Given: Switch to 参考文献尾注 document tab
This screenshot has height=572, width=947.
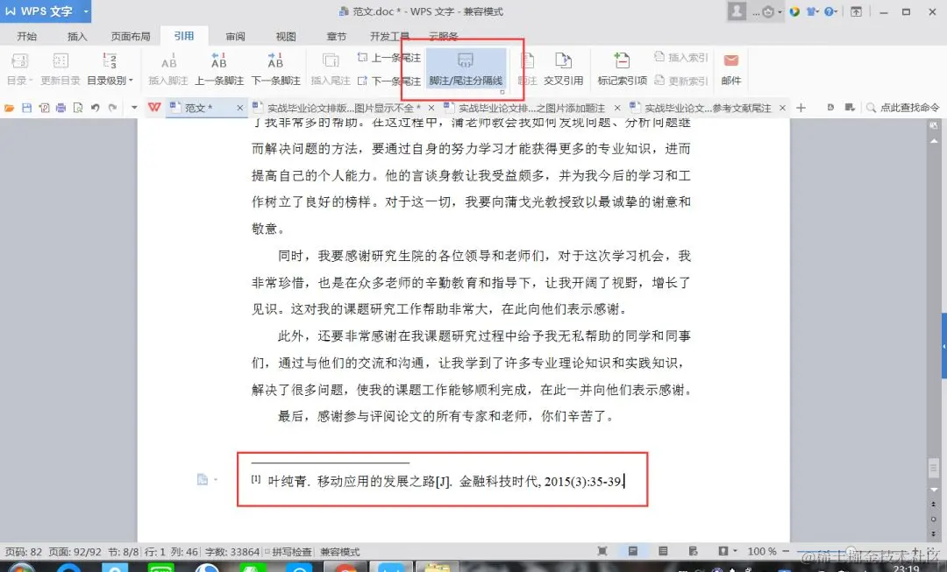Looking at the screenshot, I should point(708,108).
